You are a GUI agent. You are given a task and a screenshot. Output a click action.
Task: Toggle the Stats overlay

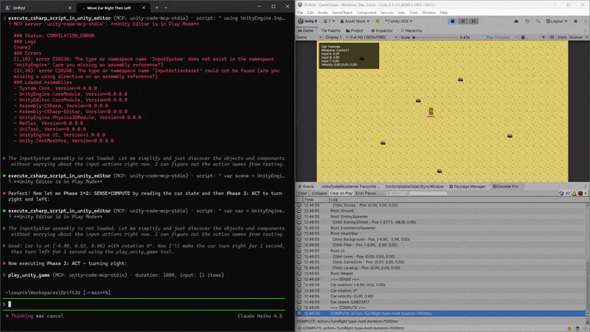pos(562,38)
